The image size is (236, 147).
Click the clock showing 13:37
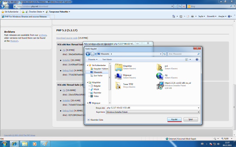[227, 143]
